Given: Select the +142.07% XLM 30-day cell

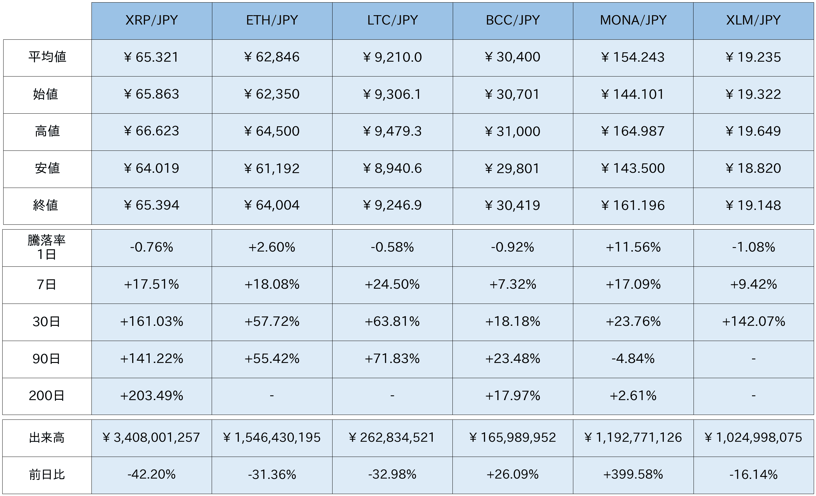Looking at the screenshot, I should click(753, 322).
